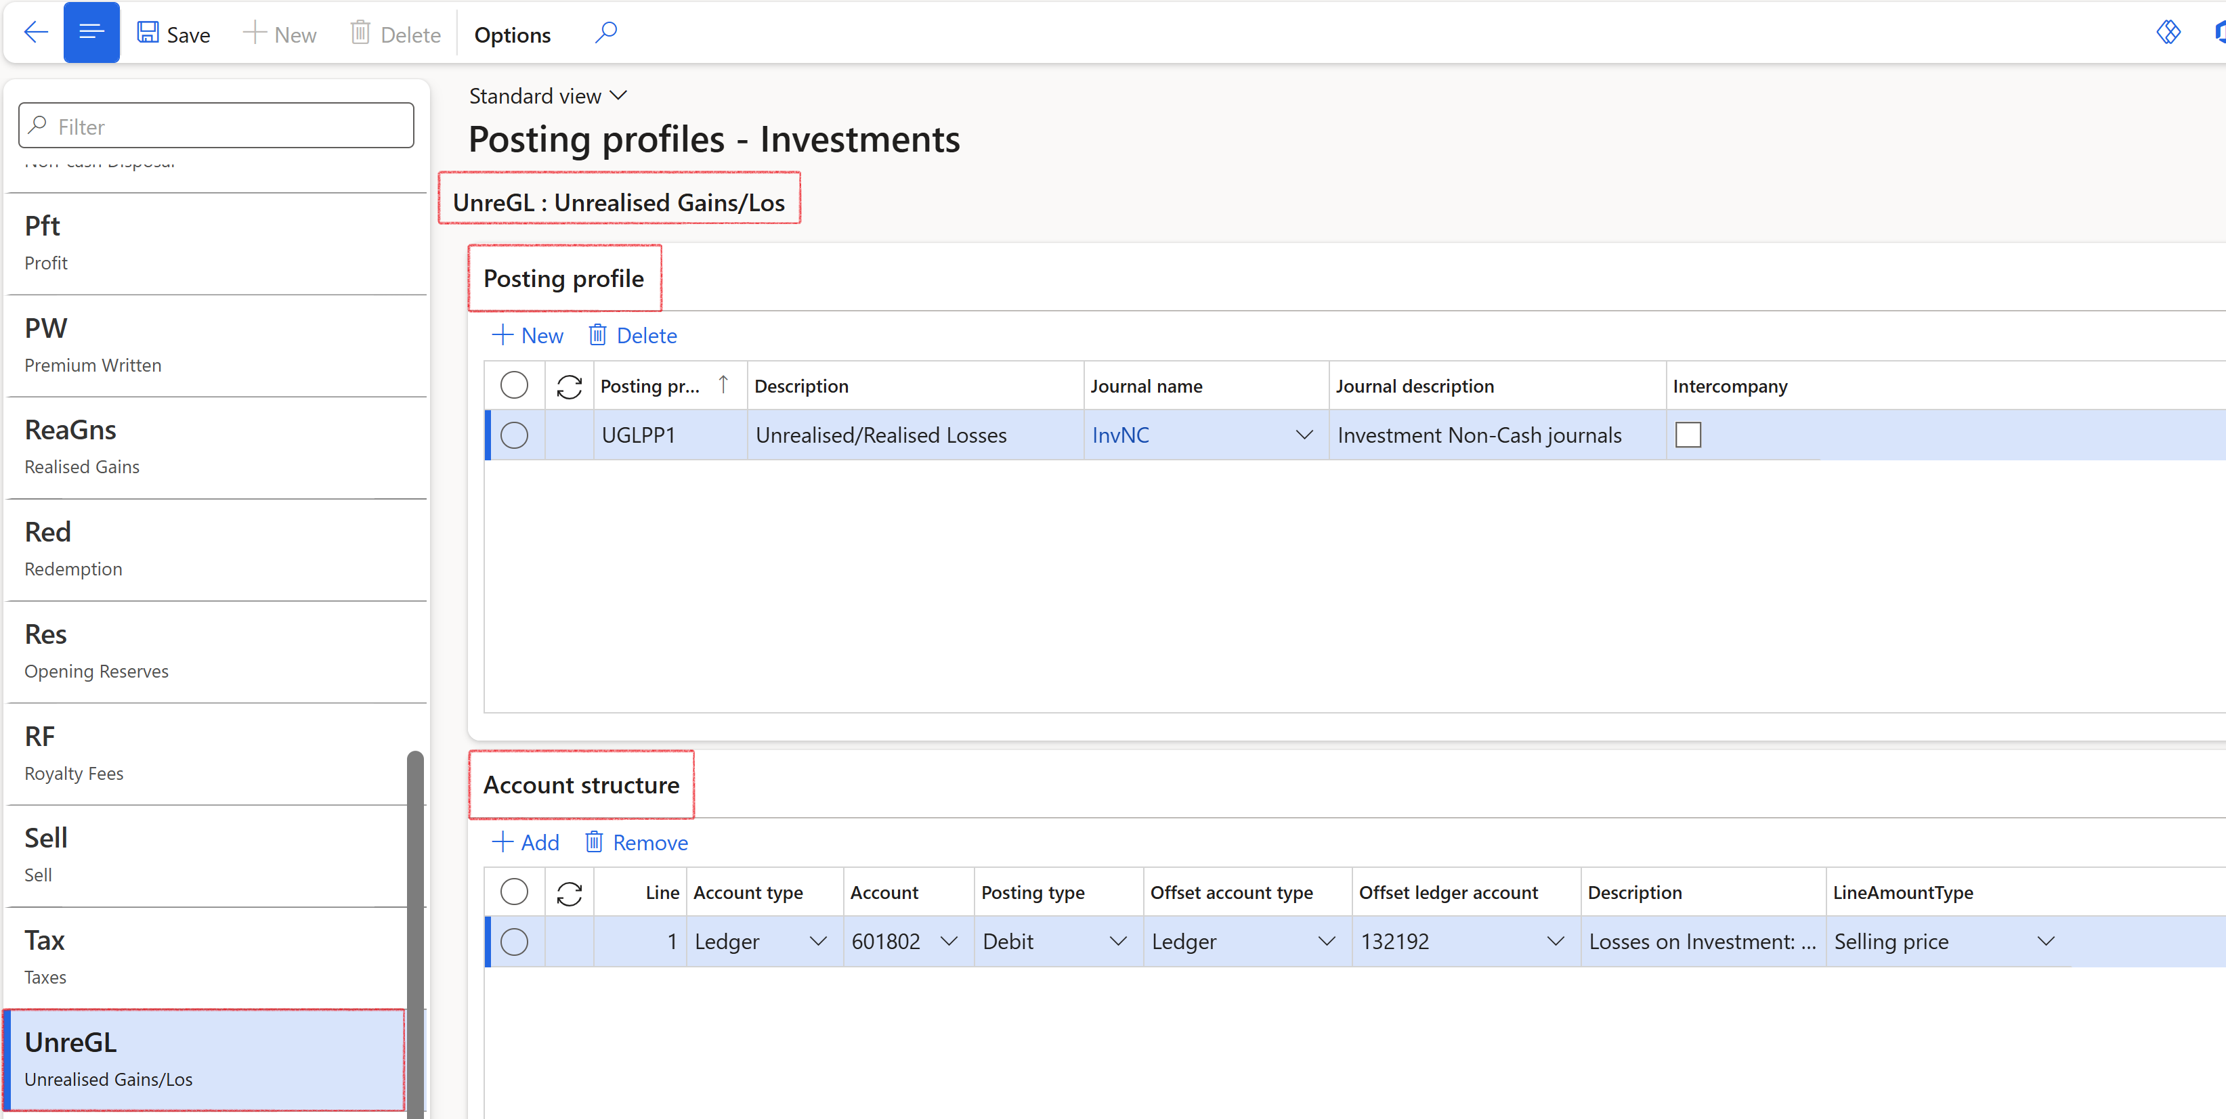Viewport: 2226px width, 1119px height.
Task: Sort by the Posting profile column arrow
Action: [723, 385]
